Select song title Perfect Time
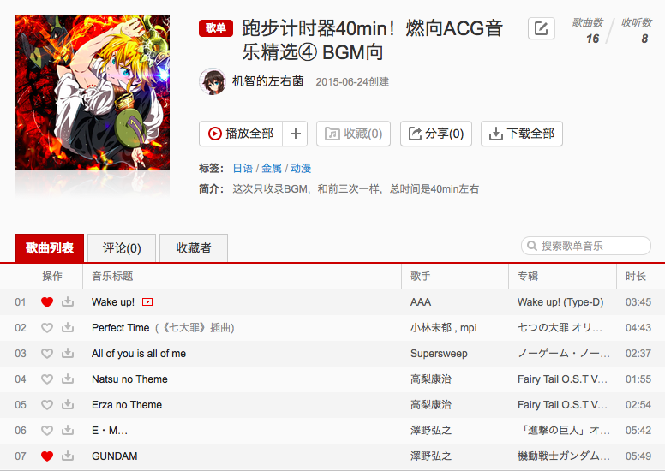 coord(121,328)
